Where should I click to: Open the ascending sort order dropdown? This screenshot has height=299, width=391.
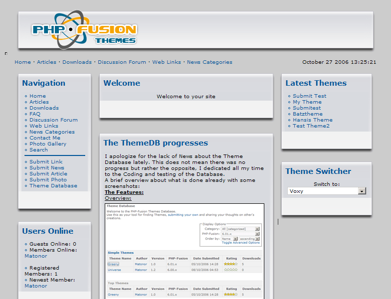click(x=249, y=239)
